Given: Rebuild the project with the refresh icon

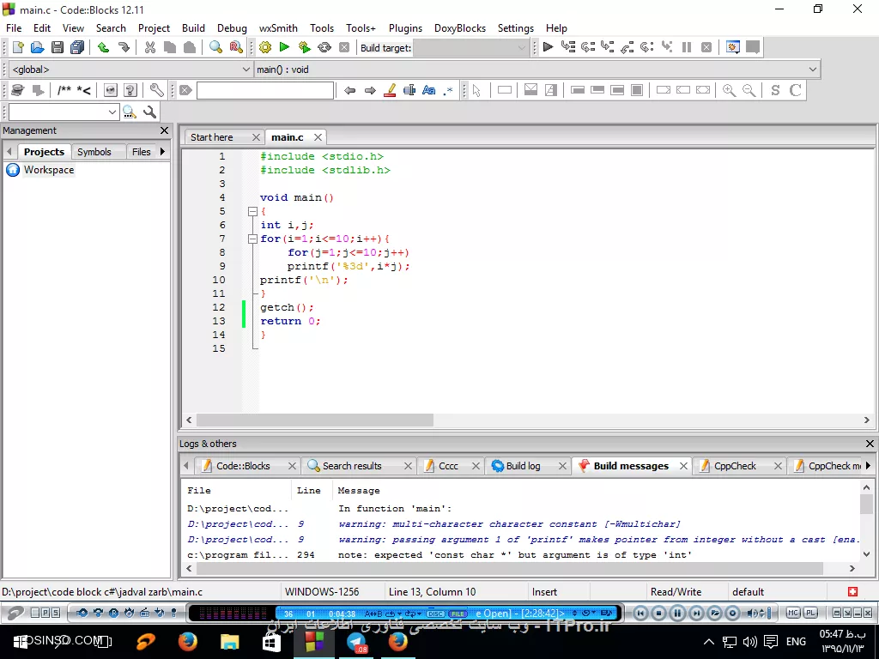Looking at the screenshot, I should click(324, 48).
